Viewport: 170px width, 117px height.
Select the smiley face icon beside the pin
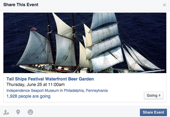point(30,112)
